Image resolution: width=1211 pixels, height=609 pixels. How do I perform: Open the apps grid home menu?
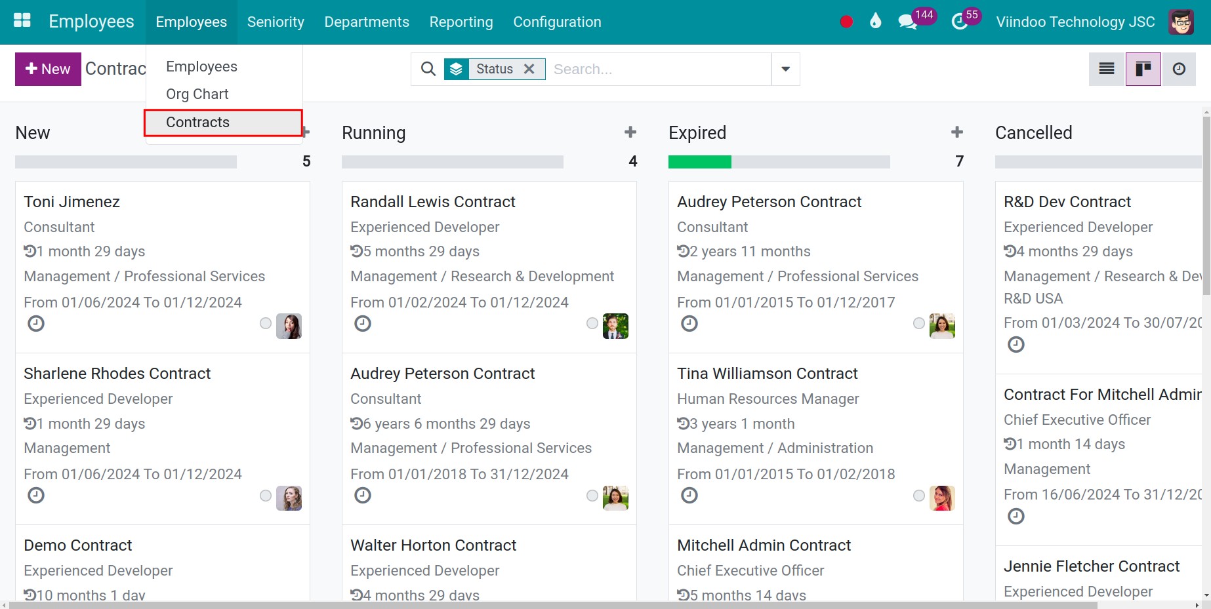22,21
